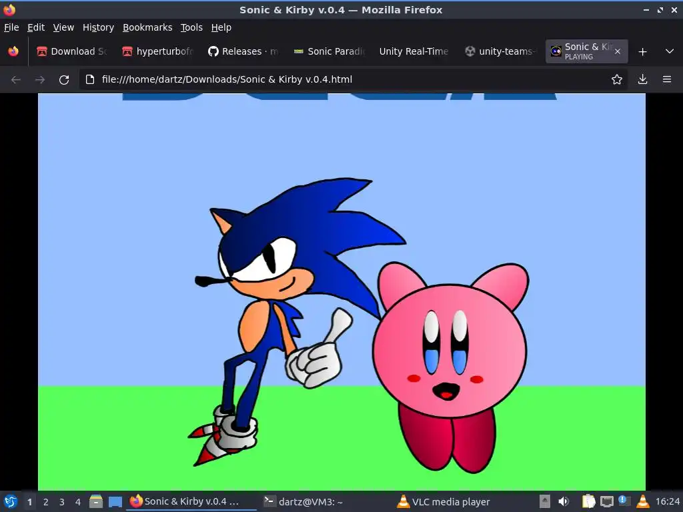Image resolution: width=683 pixels, height=512 pixels.
Task: Switch to workspace 2
Action: (x=46, y=502)
